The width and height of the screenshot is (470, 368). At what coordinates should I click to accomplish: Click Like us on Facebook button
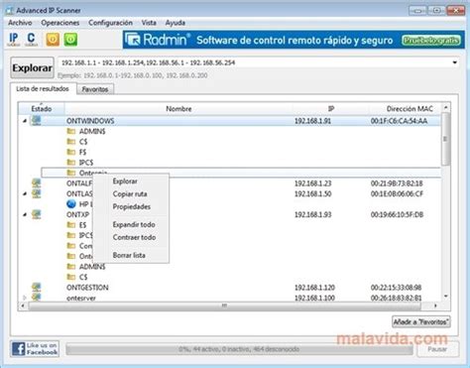click(x=35, y=349)
